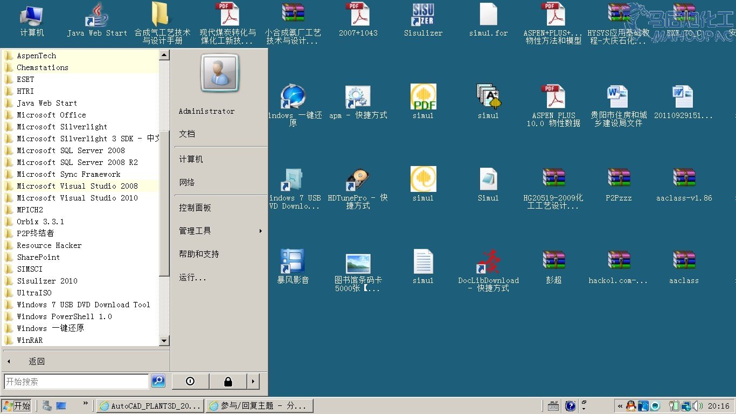Click the 20:16 taskbar clock
The image size is (736, 414).
point(719,406)
